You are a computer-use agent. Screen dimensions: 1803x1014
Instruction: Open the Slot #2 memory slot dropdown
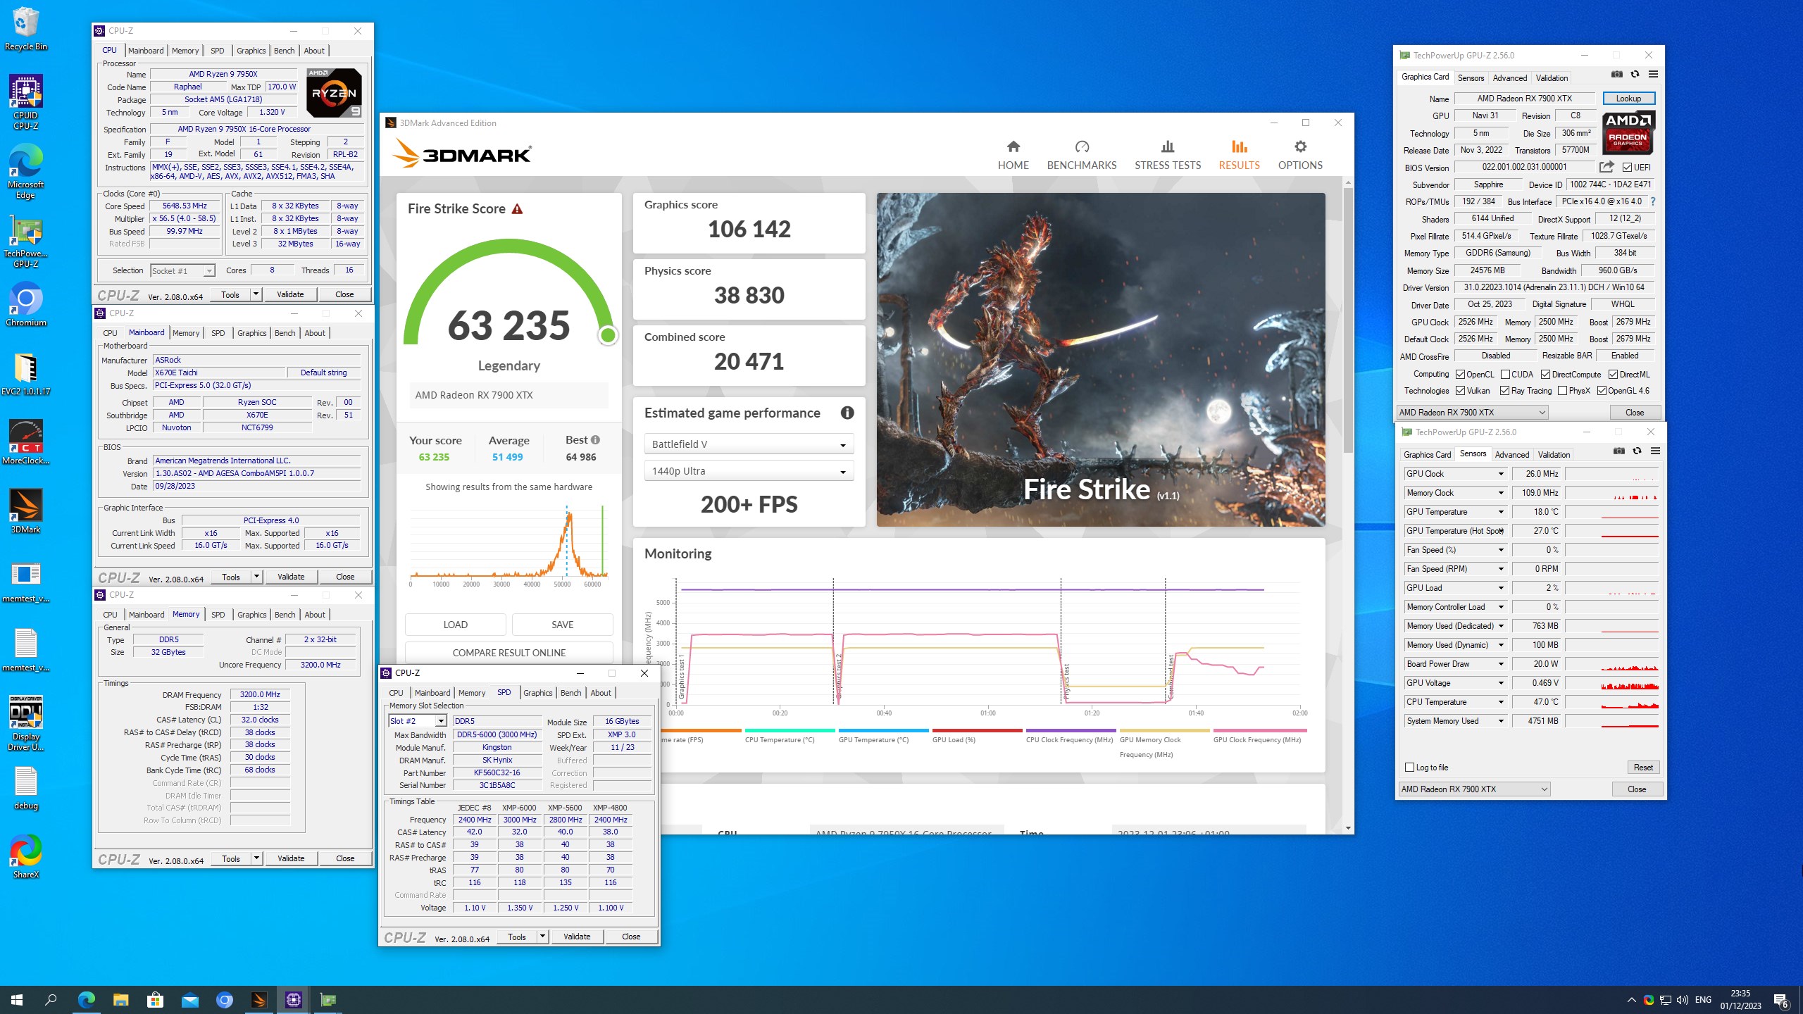pos(418,721)
